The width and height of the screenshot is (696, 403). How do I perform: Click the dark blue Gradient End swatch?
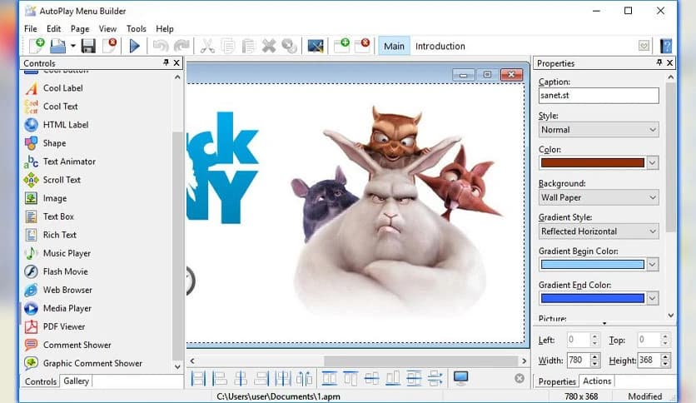593,298
